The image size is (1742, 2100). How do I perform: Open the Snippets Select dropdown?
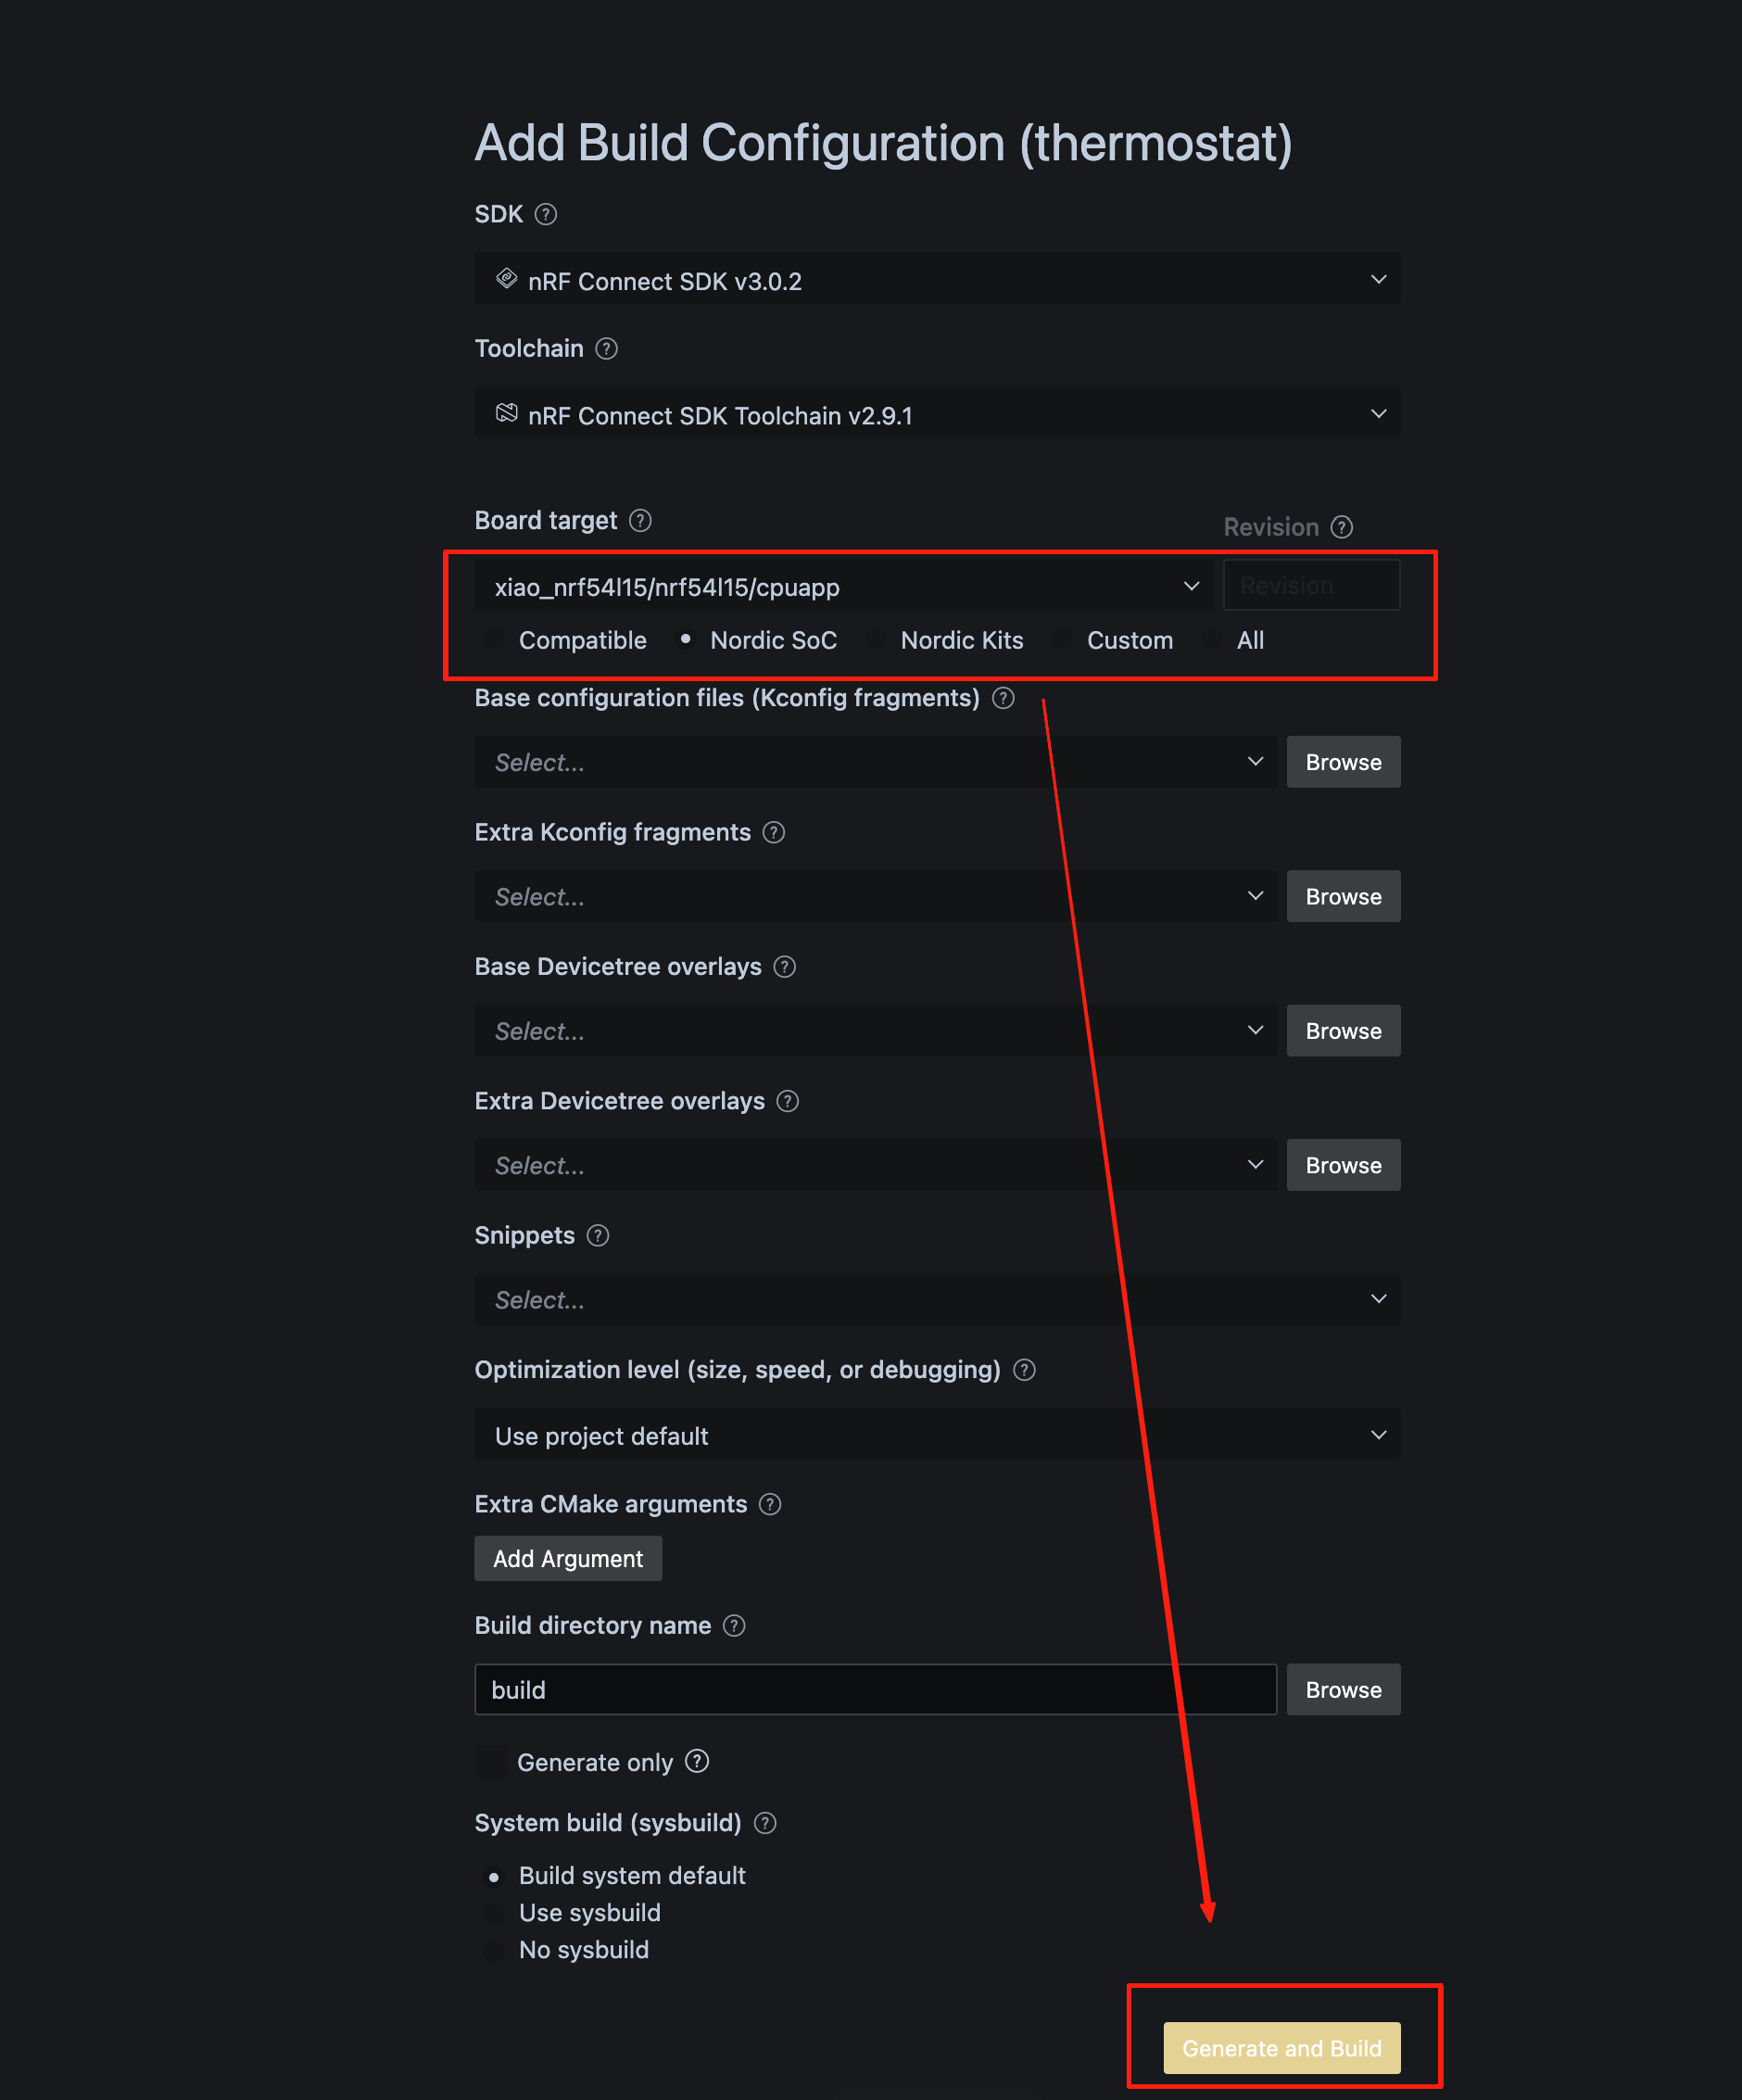937,1299
